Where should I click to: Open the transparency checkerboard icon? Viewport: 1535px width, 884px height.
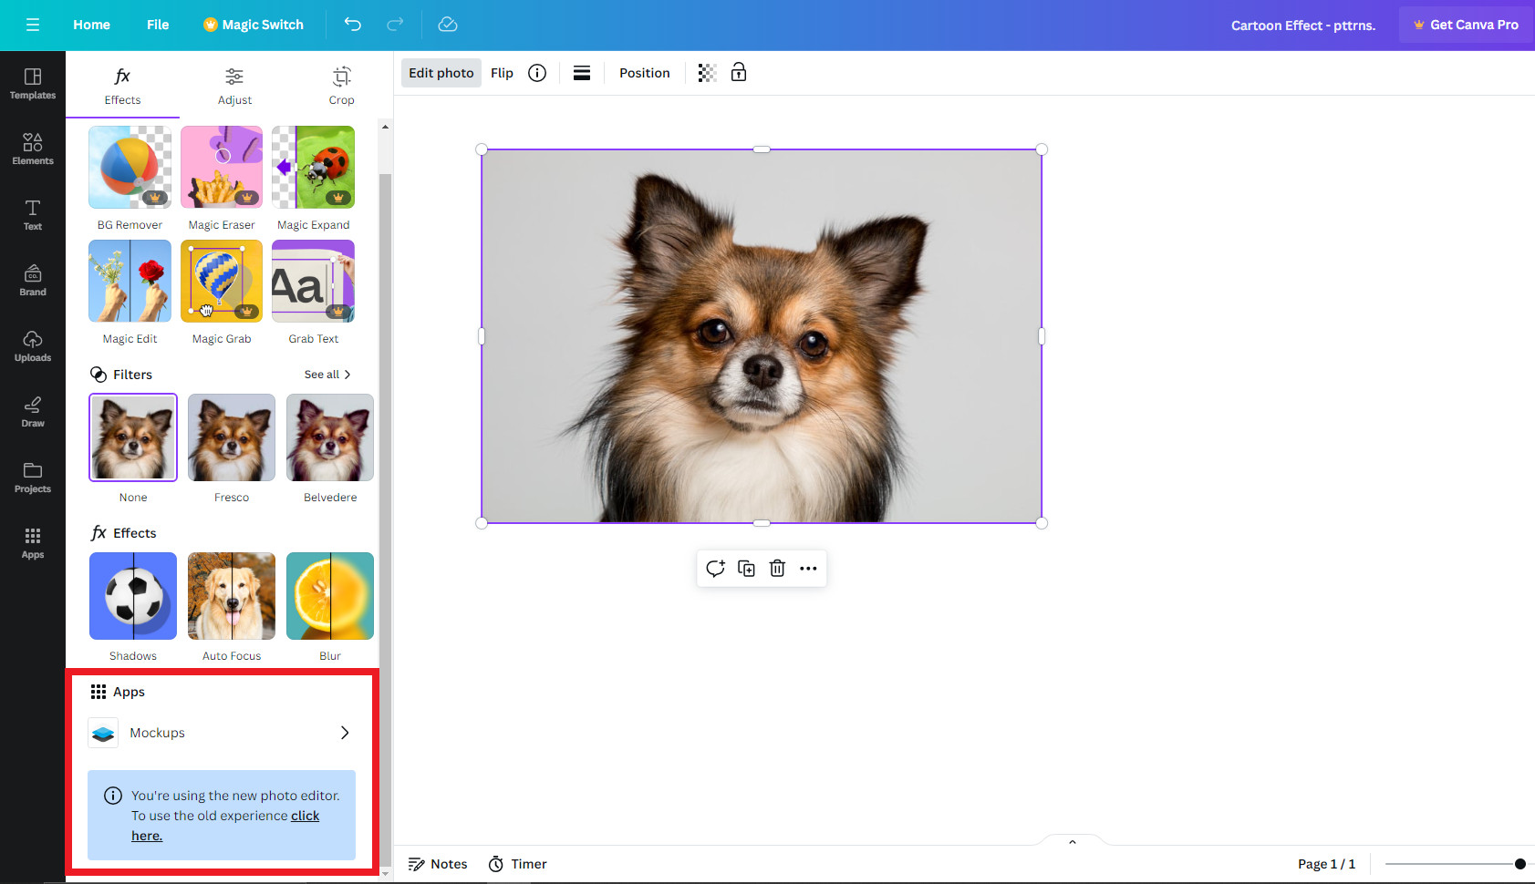(707, 73)
